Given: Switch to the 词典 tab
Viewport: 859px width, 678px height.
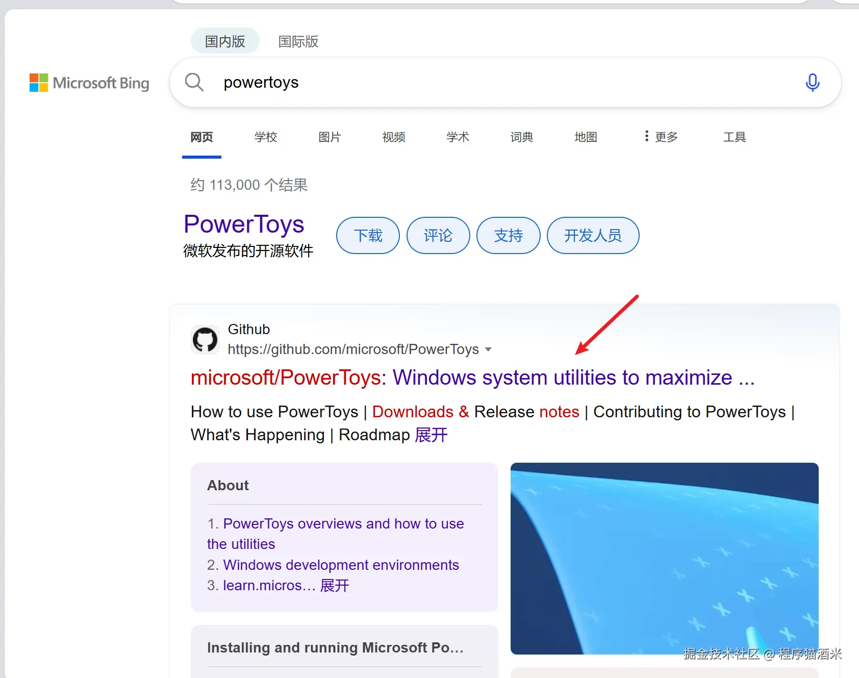Looking at the screenshot, I should (x=522, y=137).
